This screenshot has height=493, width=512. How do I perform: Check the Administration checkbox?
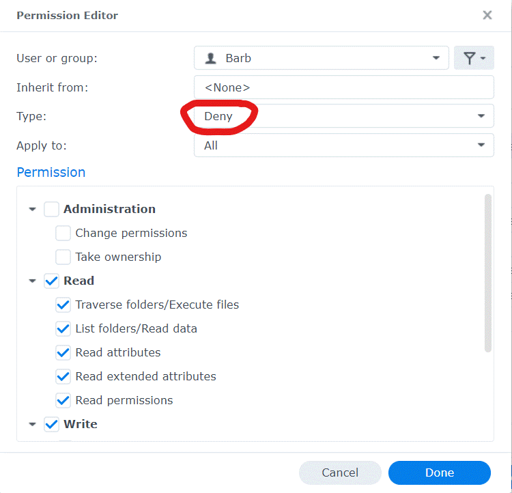[x=52, y=209]
